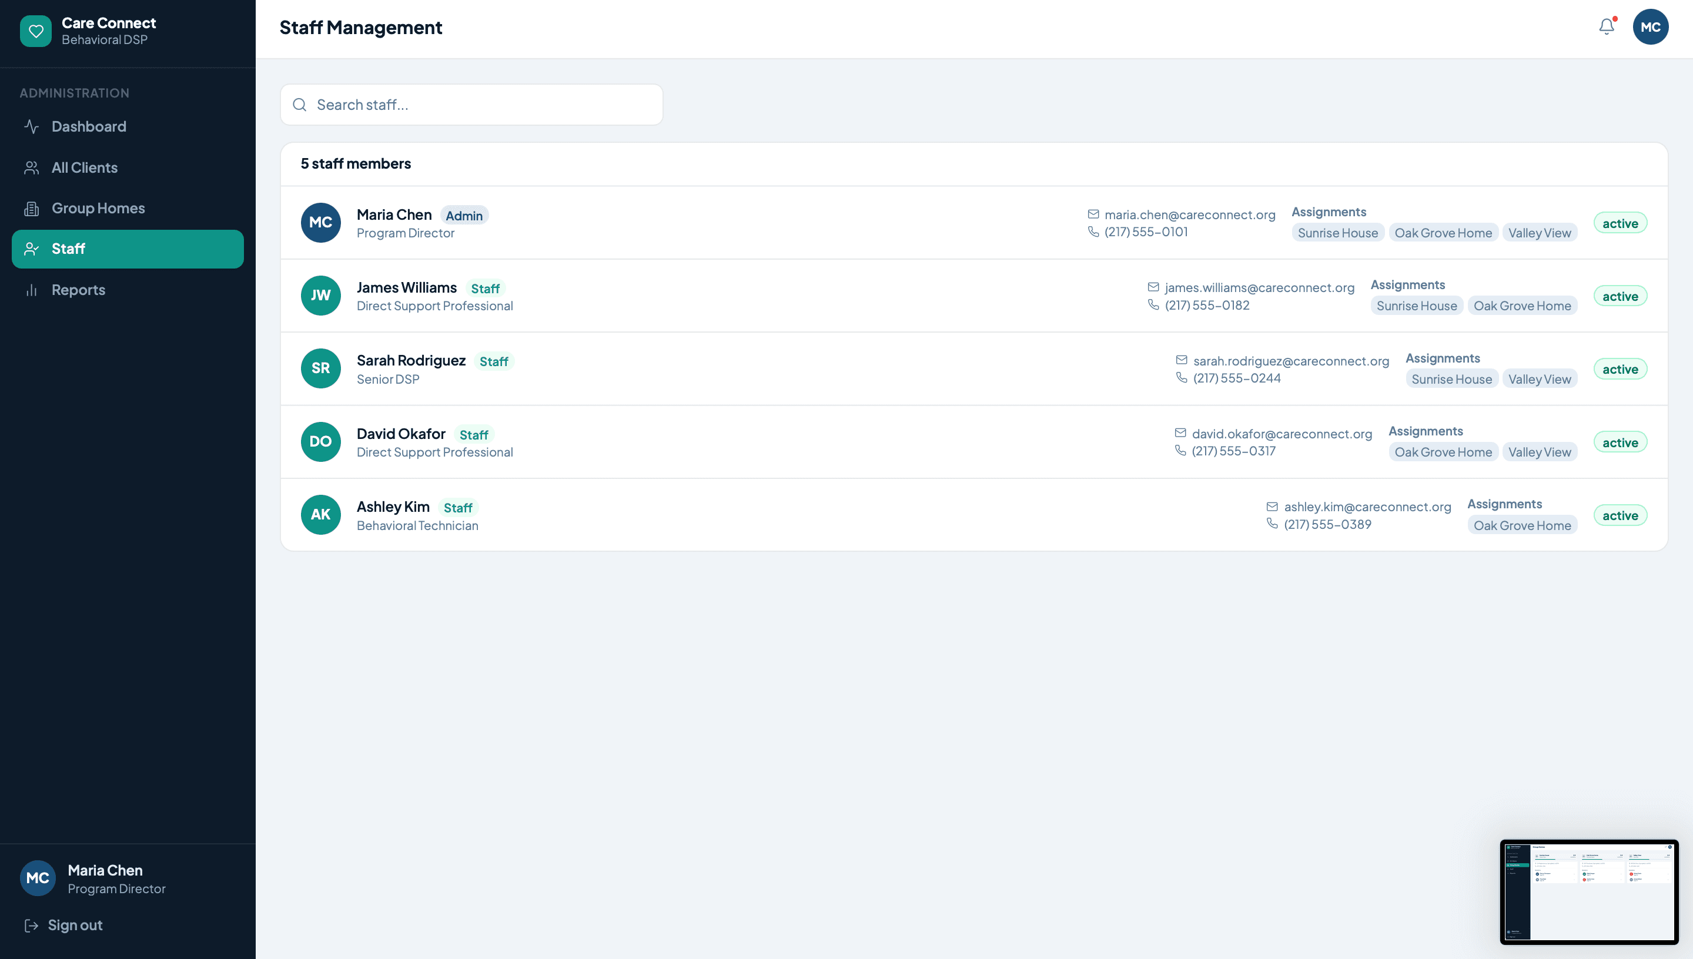This screenshot has height=959, width=1693.
Task: Click David Okafor's DO avatar
Action: (x=321, y=441)
